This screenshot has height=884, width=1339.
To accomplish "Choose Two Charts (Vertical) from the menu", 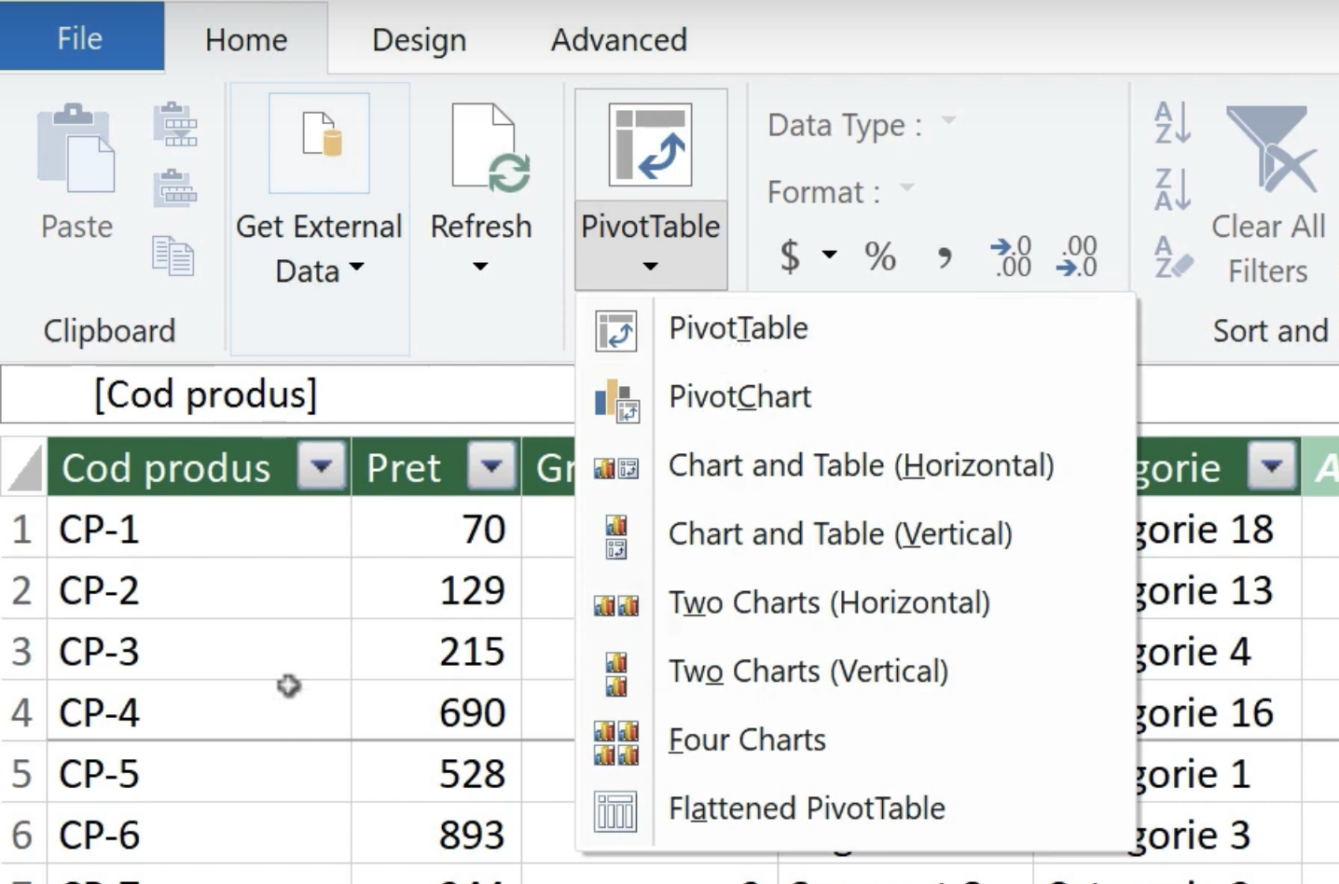I will [x=808, y=670].
